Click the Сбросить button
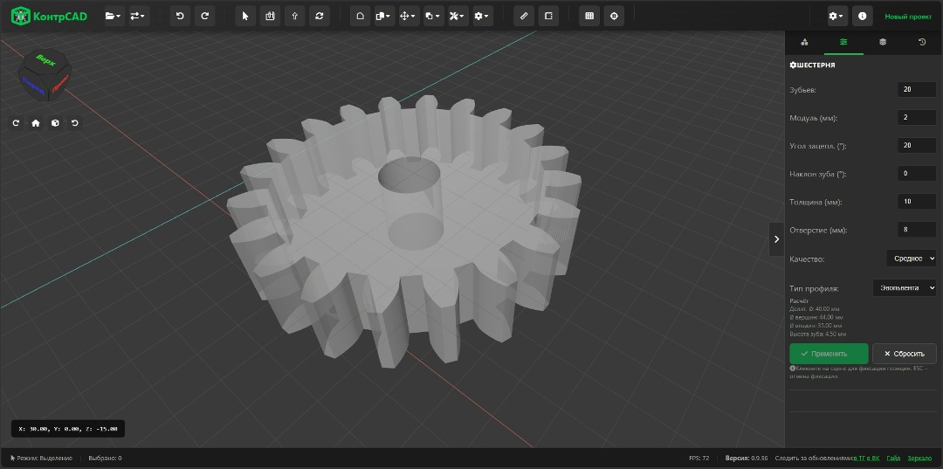The image size is (943, 469). point(904,354)
